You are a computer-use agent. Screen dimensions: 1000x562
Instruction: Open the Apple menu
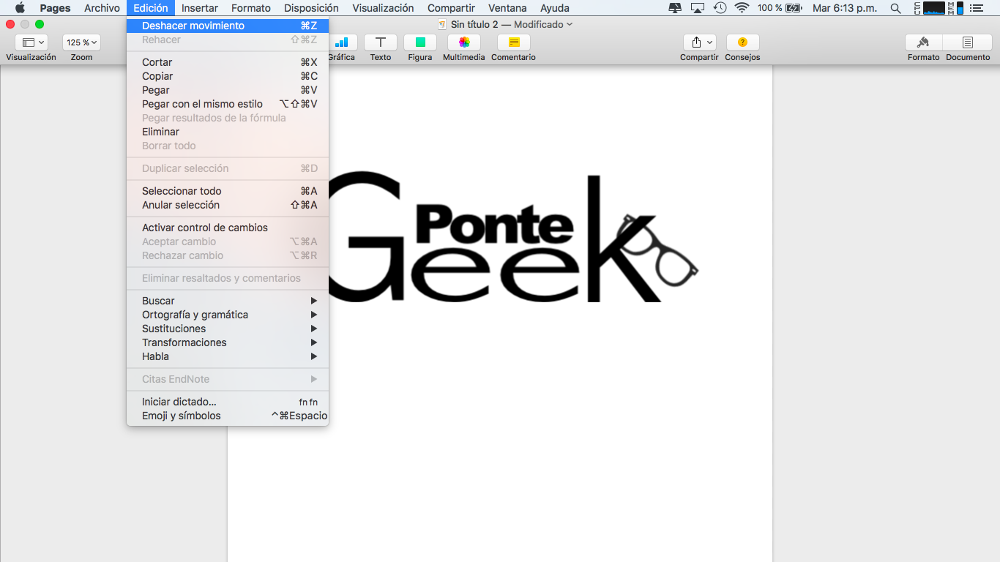(20, 8)
